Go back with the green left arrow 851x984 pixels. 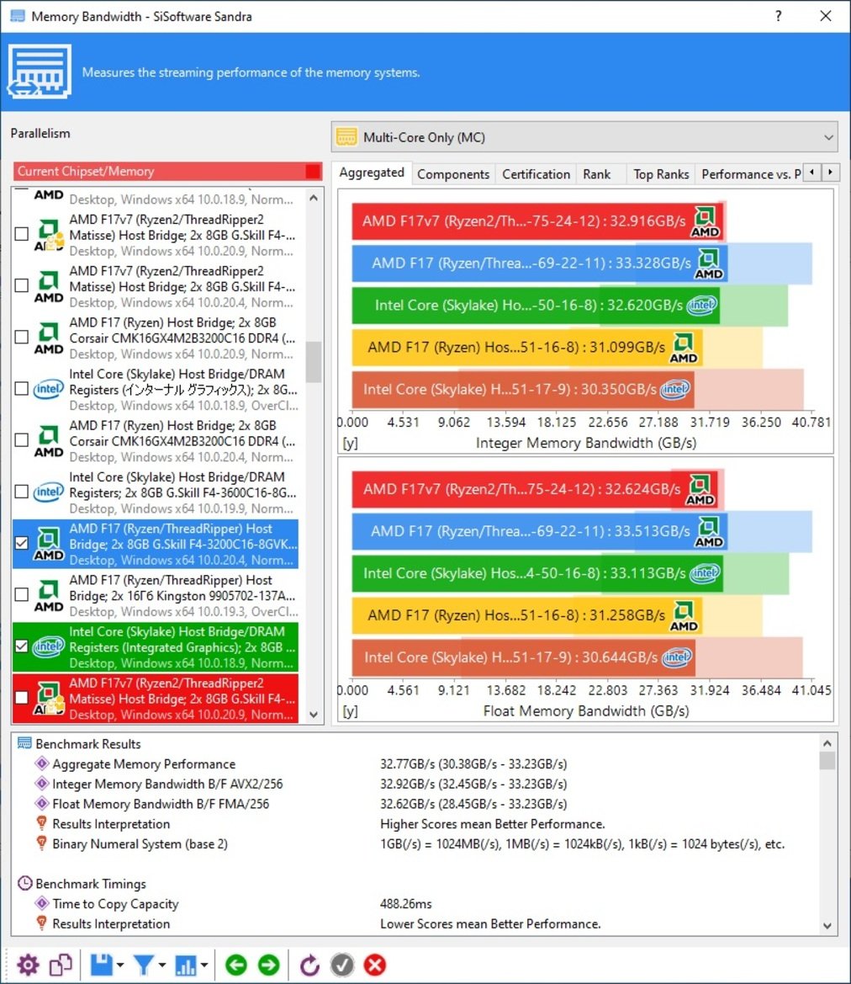click(235, 965)
